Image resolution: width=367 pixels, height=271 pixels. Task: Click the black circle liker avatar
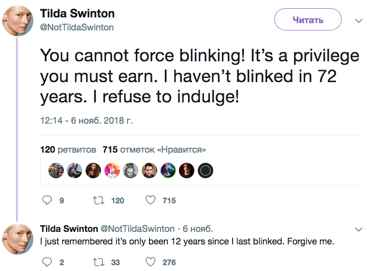(206, 171)
